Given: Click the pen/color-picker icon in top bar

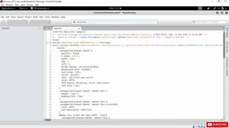Looking at the screenshot, I should click(x=215, y=8).
